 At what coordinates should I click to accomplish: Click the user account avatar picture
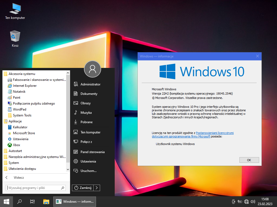pos(93,69)
